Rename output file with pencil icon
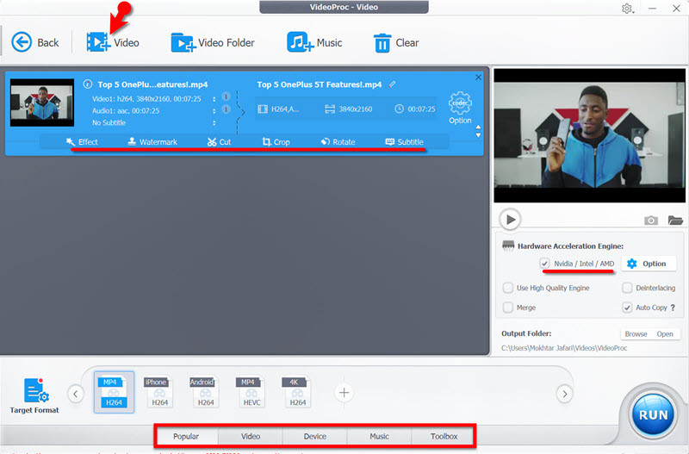689x454 pixels. click(392, 84)
